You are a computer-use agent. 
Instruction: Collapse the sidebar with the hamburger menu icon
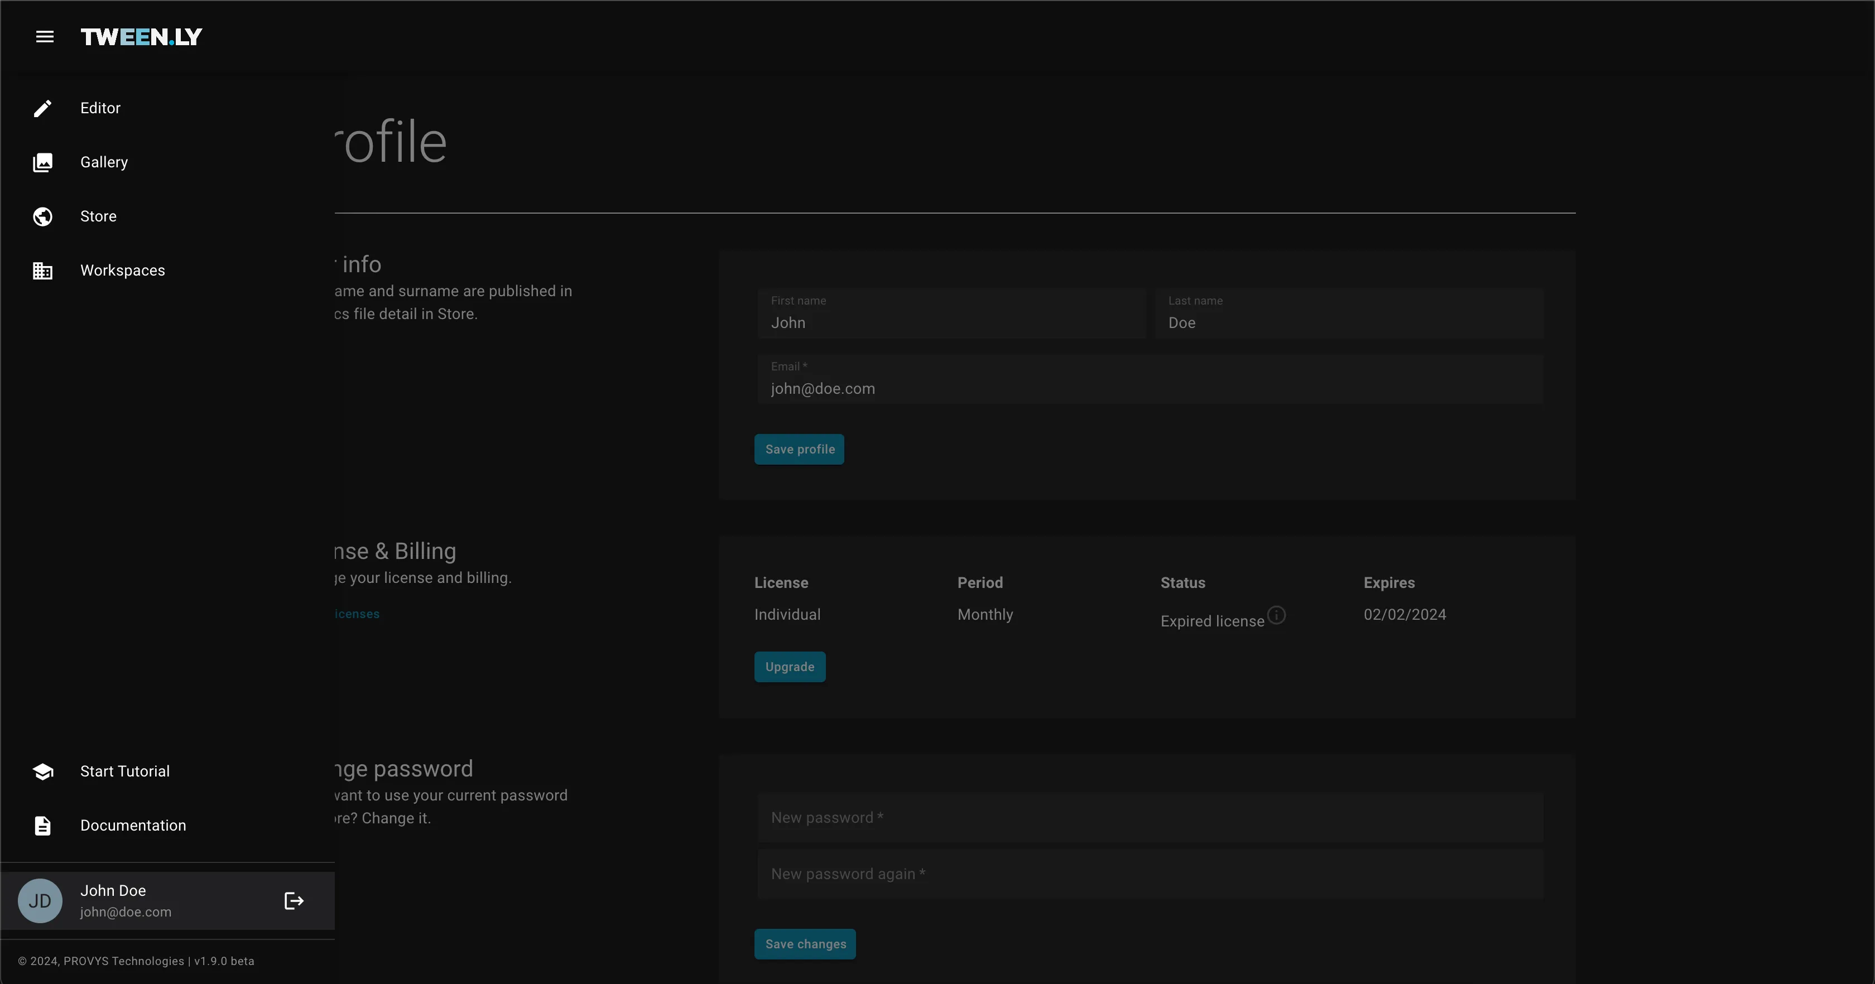click(x=45, y=36)
